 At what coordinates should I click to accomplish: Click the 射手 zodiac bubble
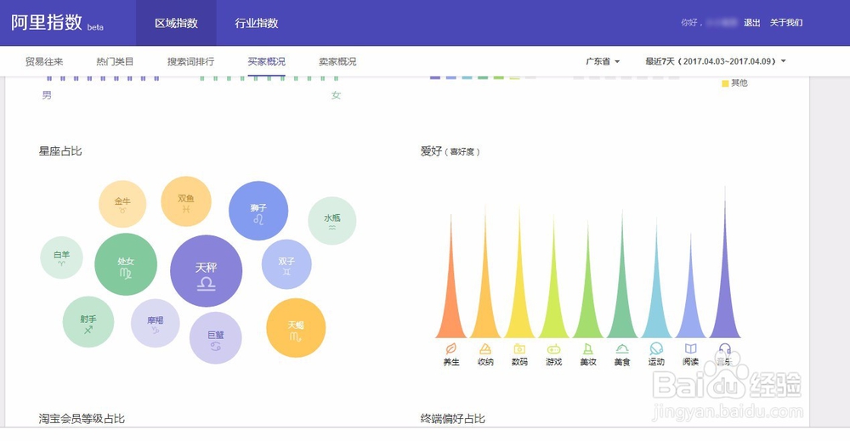pyautogui.click(x=88, y=322)
